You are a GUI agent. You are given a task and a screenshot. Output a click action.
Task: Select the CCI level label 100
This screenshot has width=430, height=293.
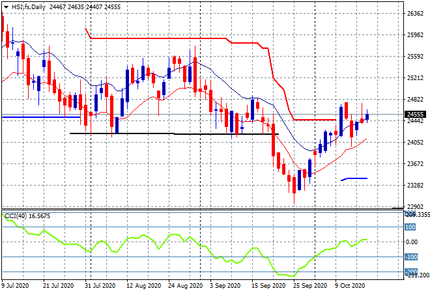coord(410,227)
